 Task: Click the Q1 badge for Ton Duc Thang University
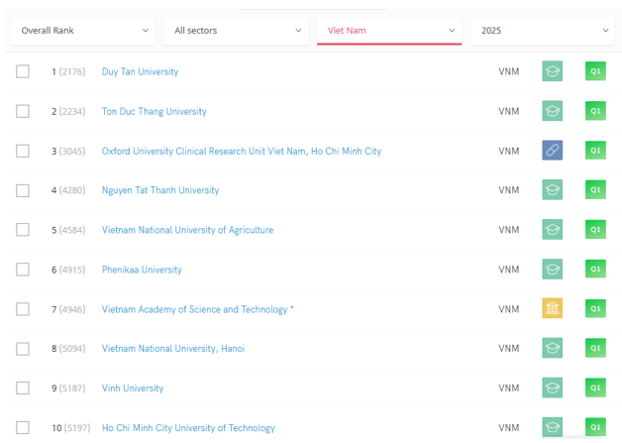[595, 111]
